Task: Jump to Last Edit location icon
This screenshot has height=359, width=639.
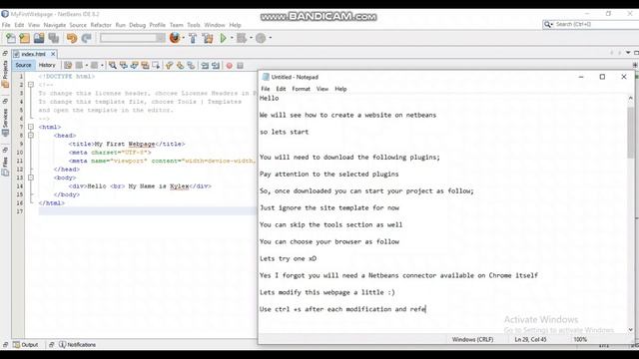Action: coord(68,65)
